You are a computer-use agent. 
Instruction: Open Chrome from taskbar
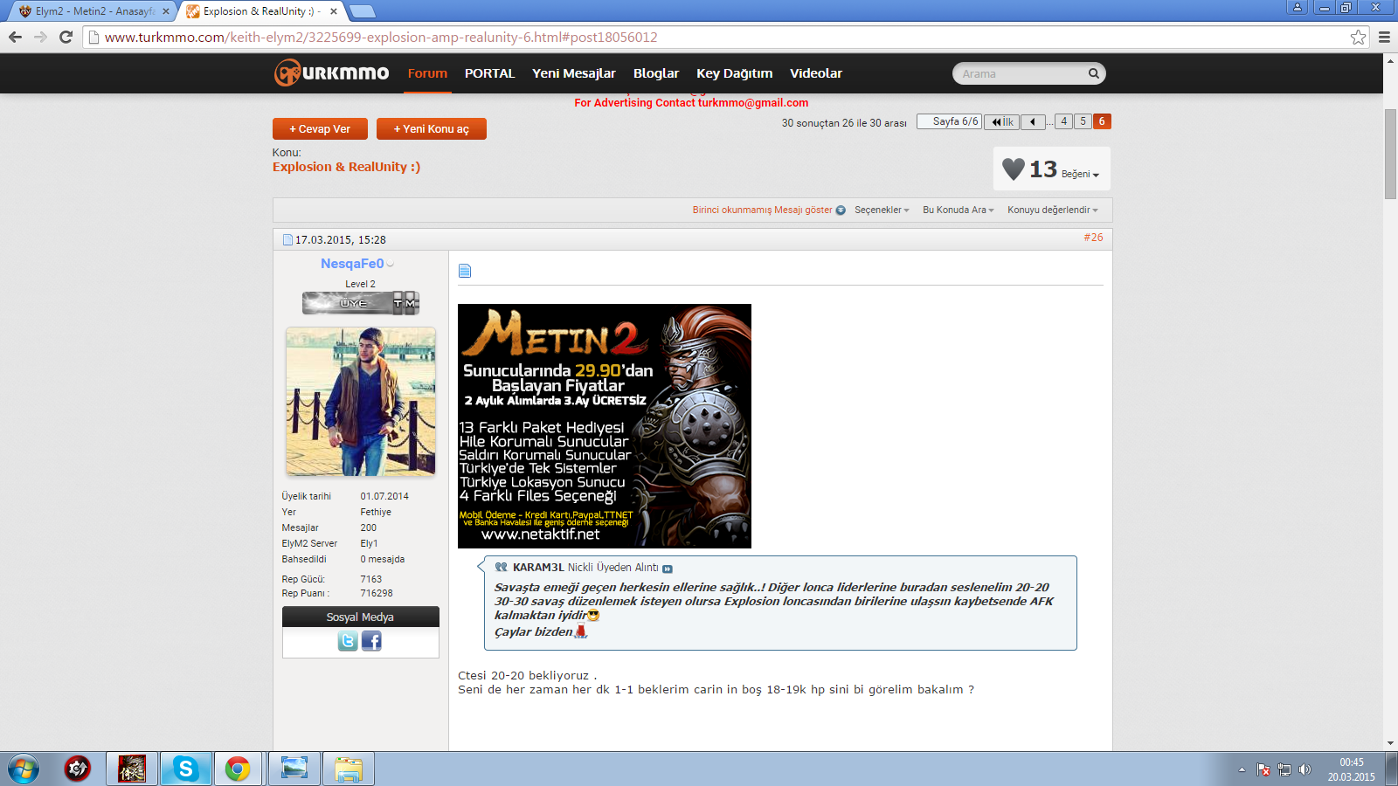[238, 769]
